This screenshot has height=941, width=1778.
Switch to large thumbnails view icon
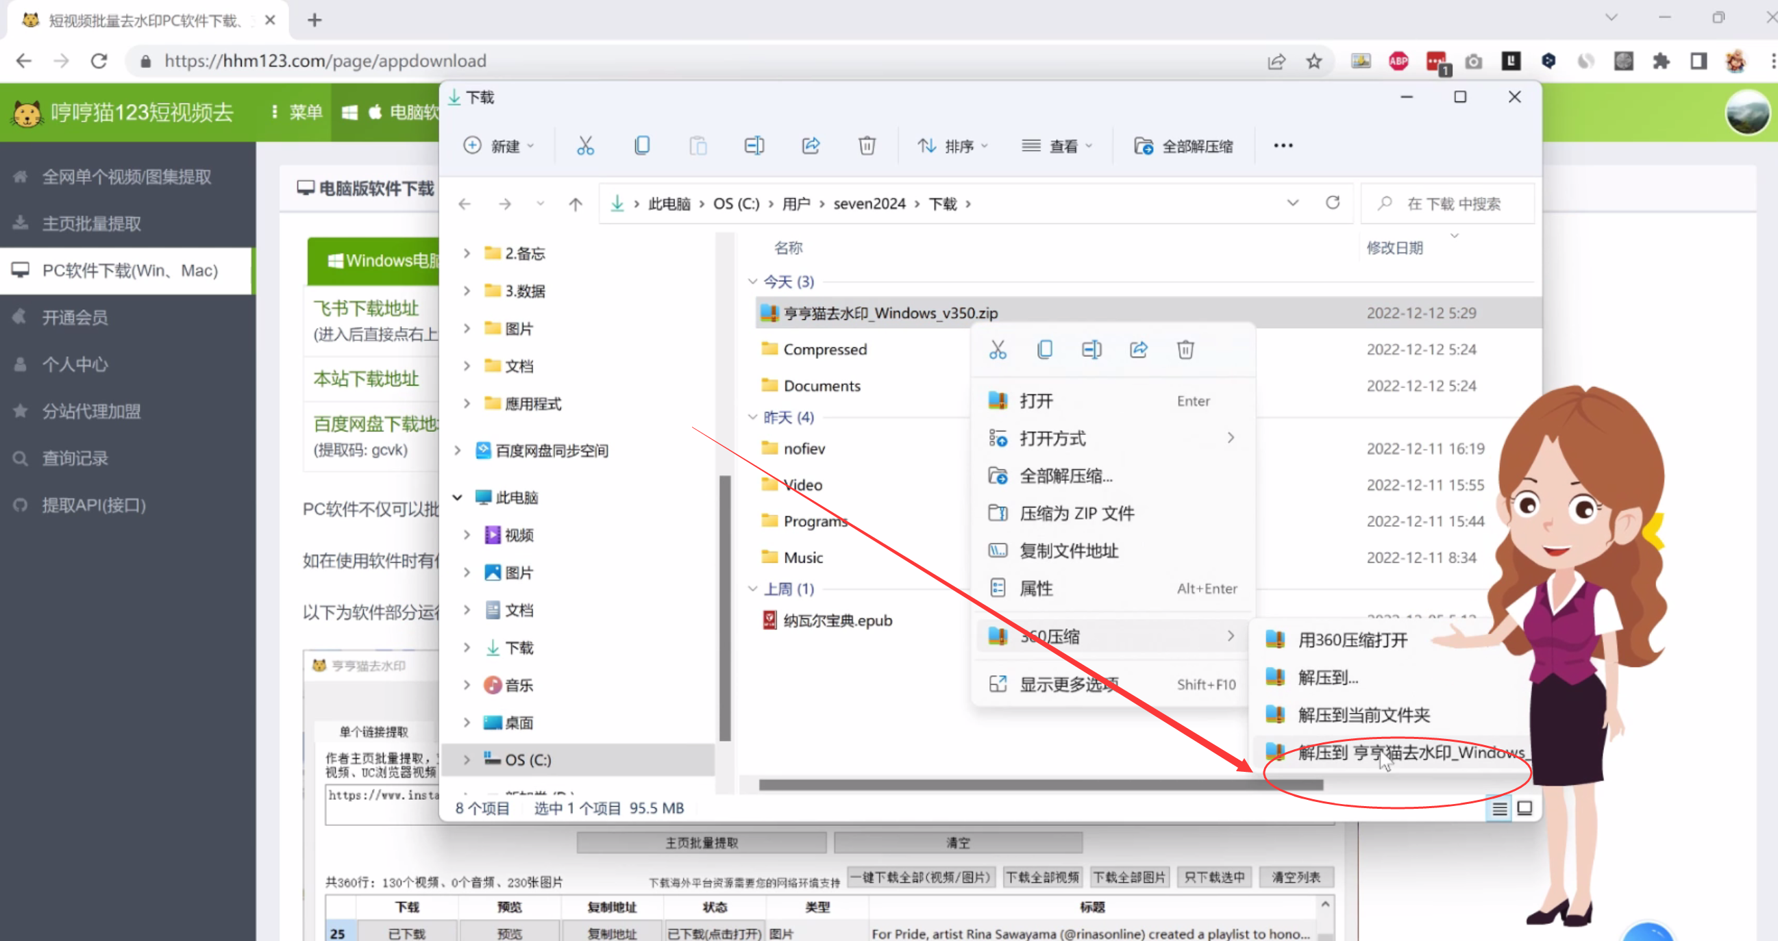point(1524,808)
